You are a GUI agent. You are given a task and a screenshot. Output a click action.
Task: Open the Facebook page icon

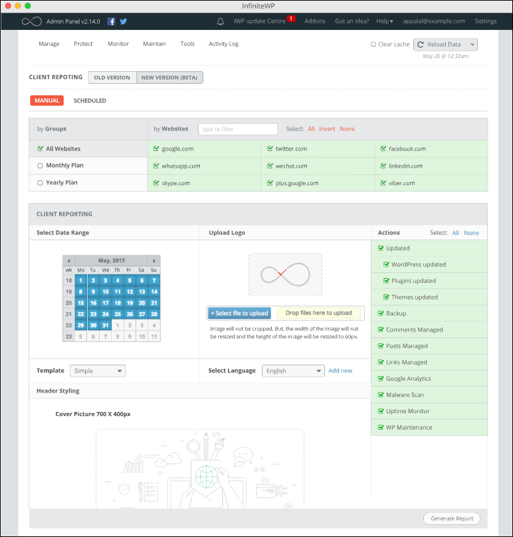[111, 21]
